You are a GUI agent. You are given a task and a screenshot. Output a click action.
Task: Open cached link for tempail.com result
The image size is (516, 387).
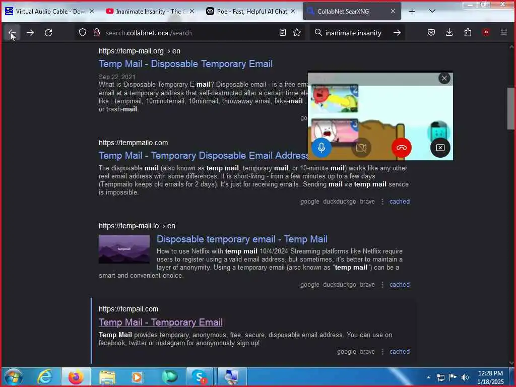[x=400, y=352]
